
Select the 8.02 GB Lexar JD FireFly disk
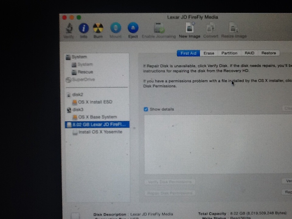(x=97, y=124)
